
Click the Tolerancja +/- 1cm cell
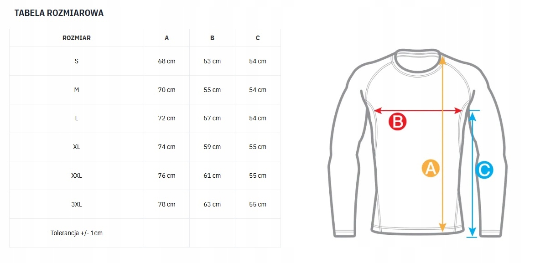[x=77, y=233]
